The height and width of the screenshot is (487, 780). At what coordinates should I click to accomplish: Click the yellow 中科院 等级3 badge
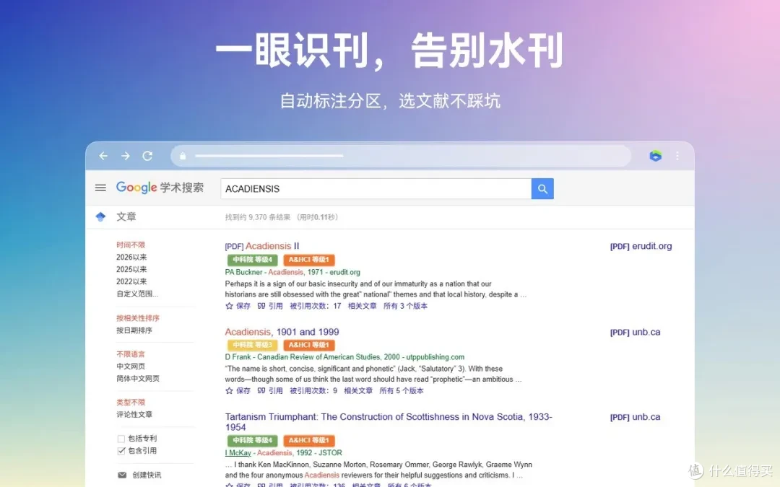[252, 345]
